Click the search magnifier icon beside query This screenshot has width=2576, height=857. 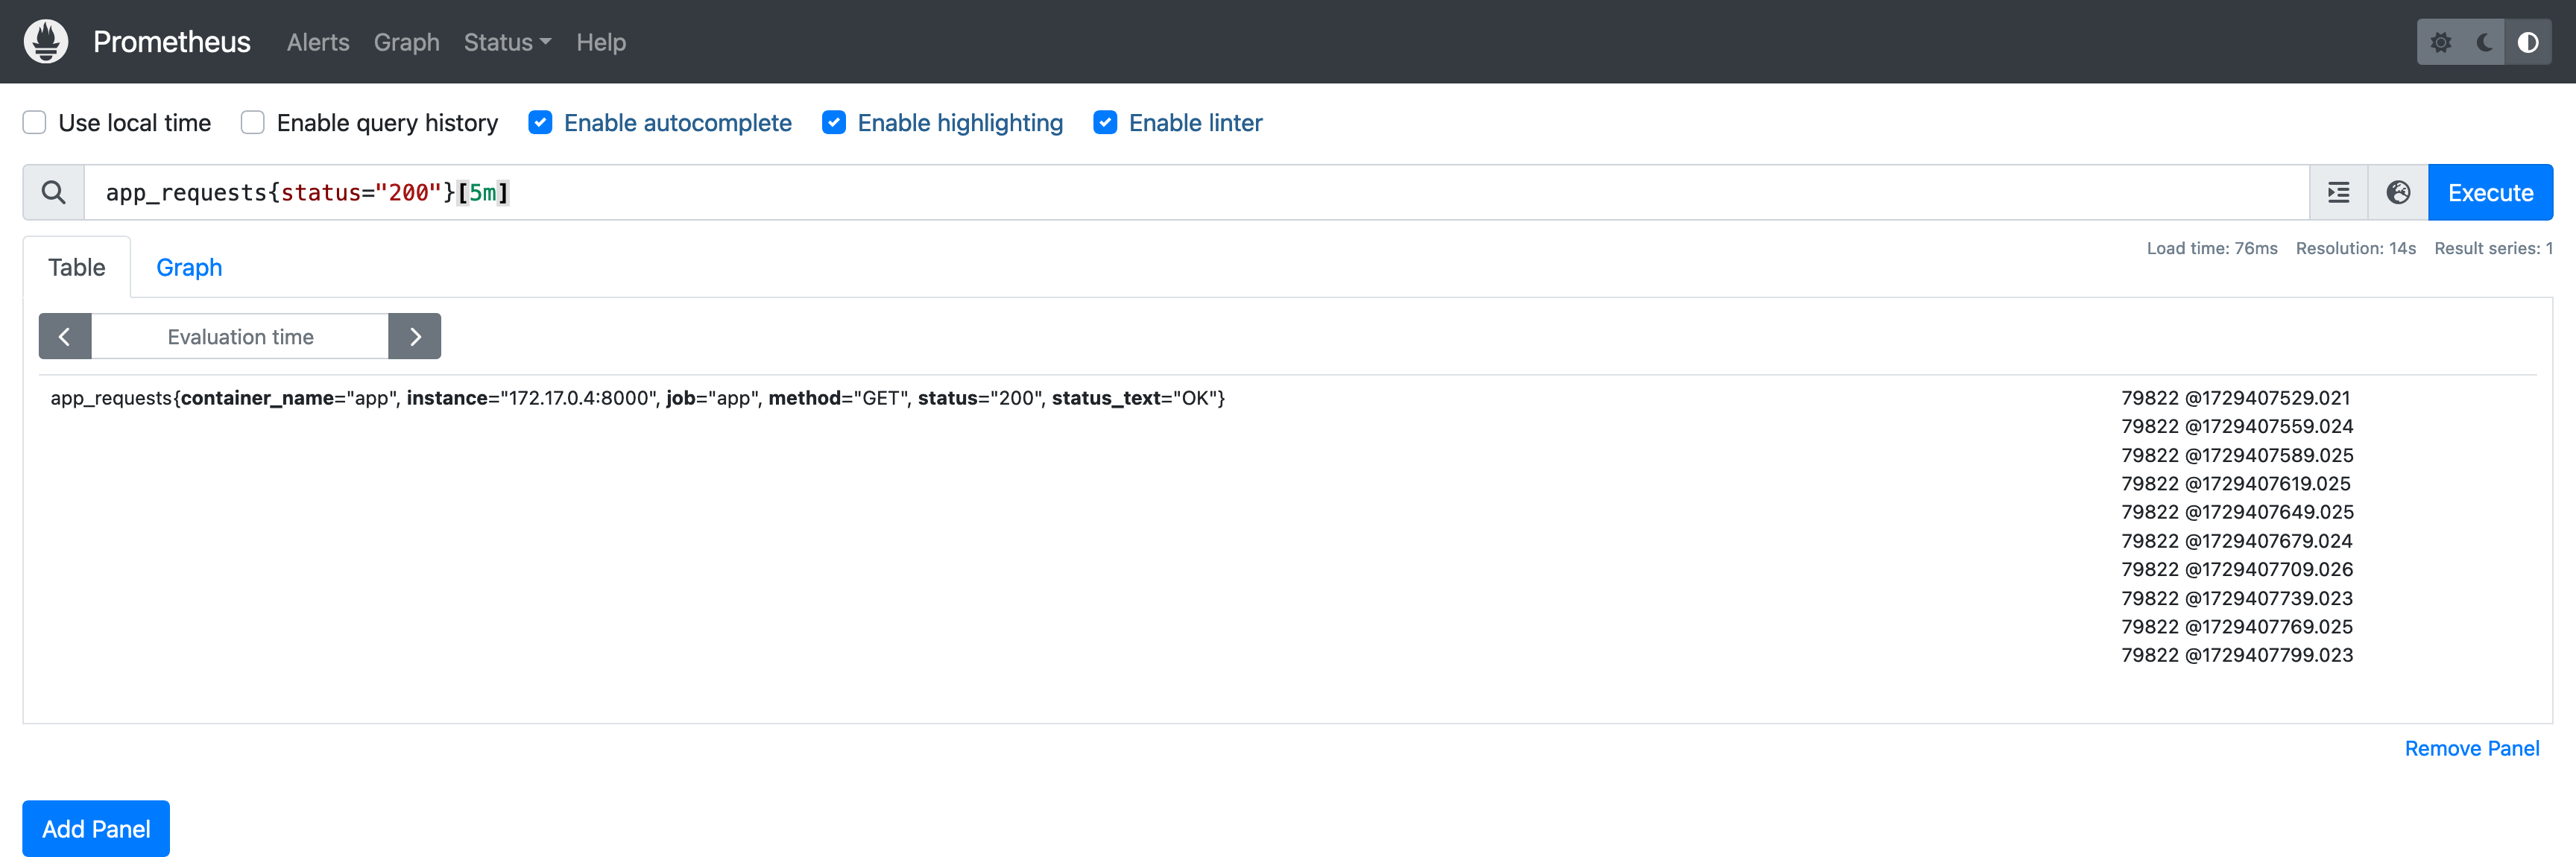click(x=54, y=192)
